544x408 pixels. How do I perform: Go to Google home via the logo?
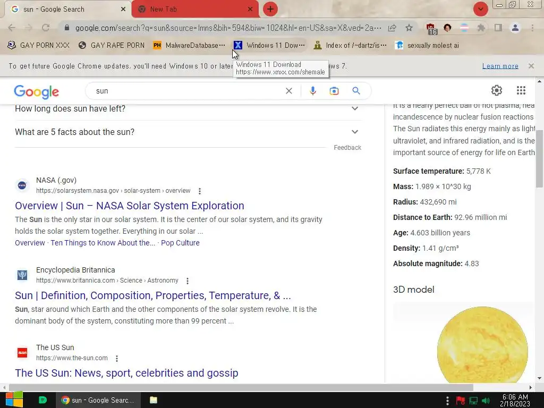pos(37,91)
